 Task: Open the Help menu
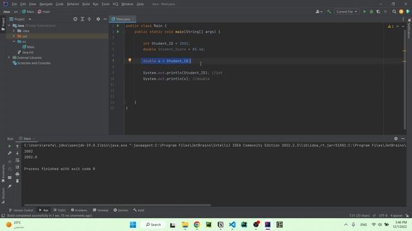pos(140,4)
